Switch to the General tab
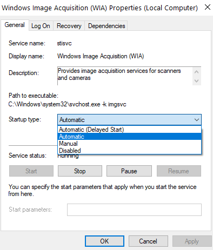Screen dimensions: 213x250 [15, 25]
